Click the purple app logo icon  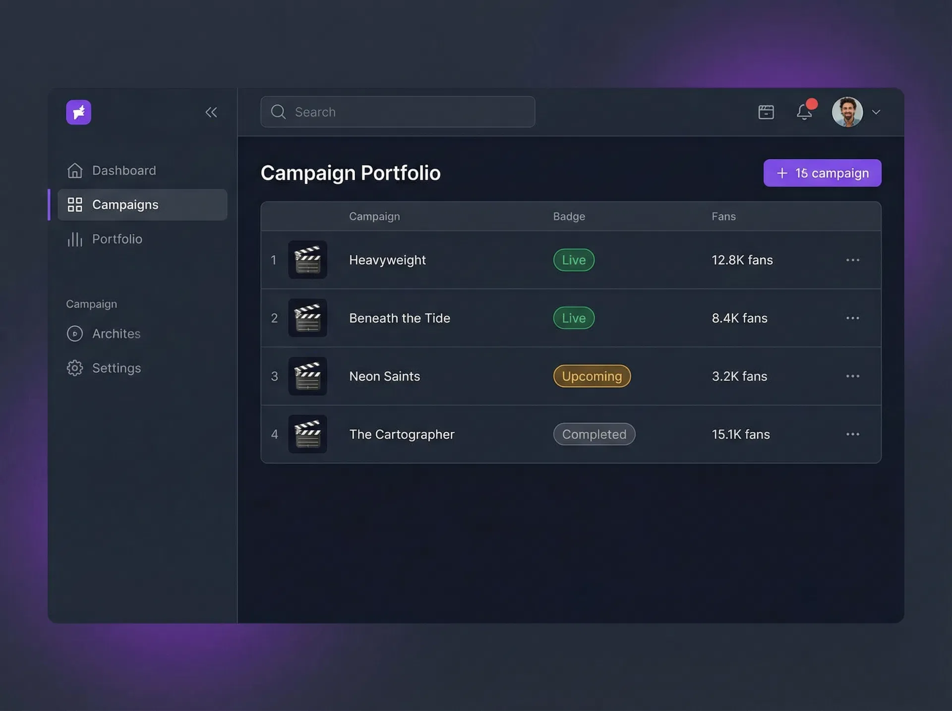pos(78,112)
